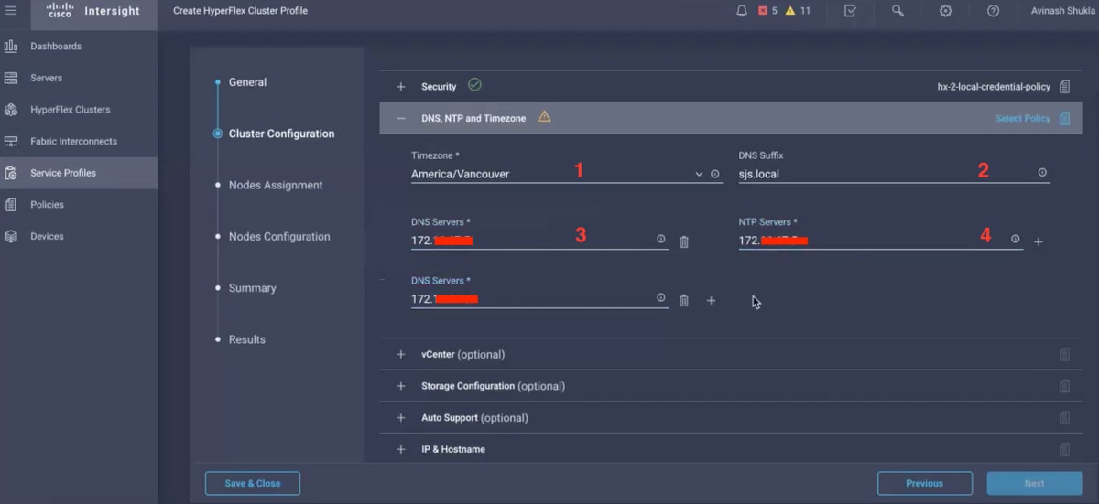Image resolution: width=1099 pixels, height=504 pixels.
Task: Open Auto Support policy icon
Action: 1064,418
